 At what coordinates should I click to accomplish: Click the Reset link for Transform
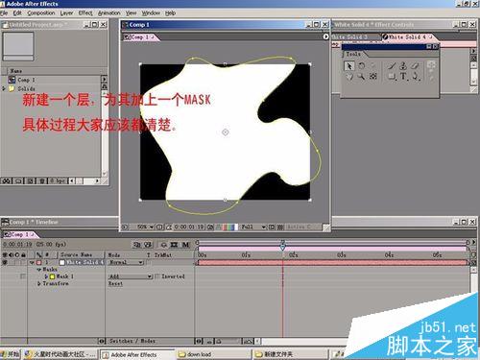(x=115, y=283)
